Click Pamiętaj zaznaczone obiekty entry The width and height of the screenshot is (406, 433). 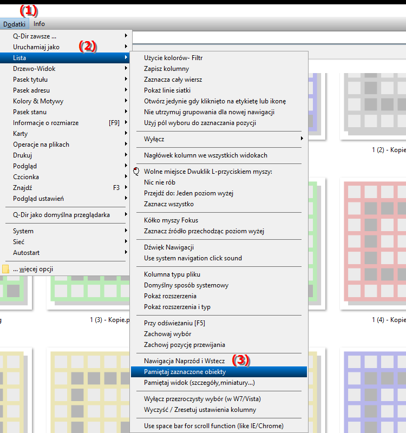click(x=219, y=372)
